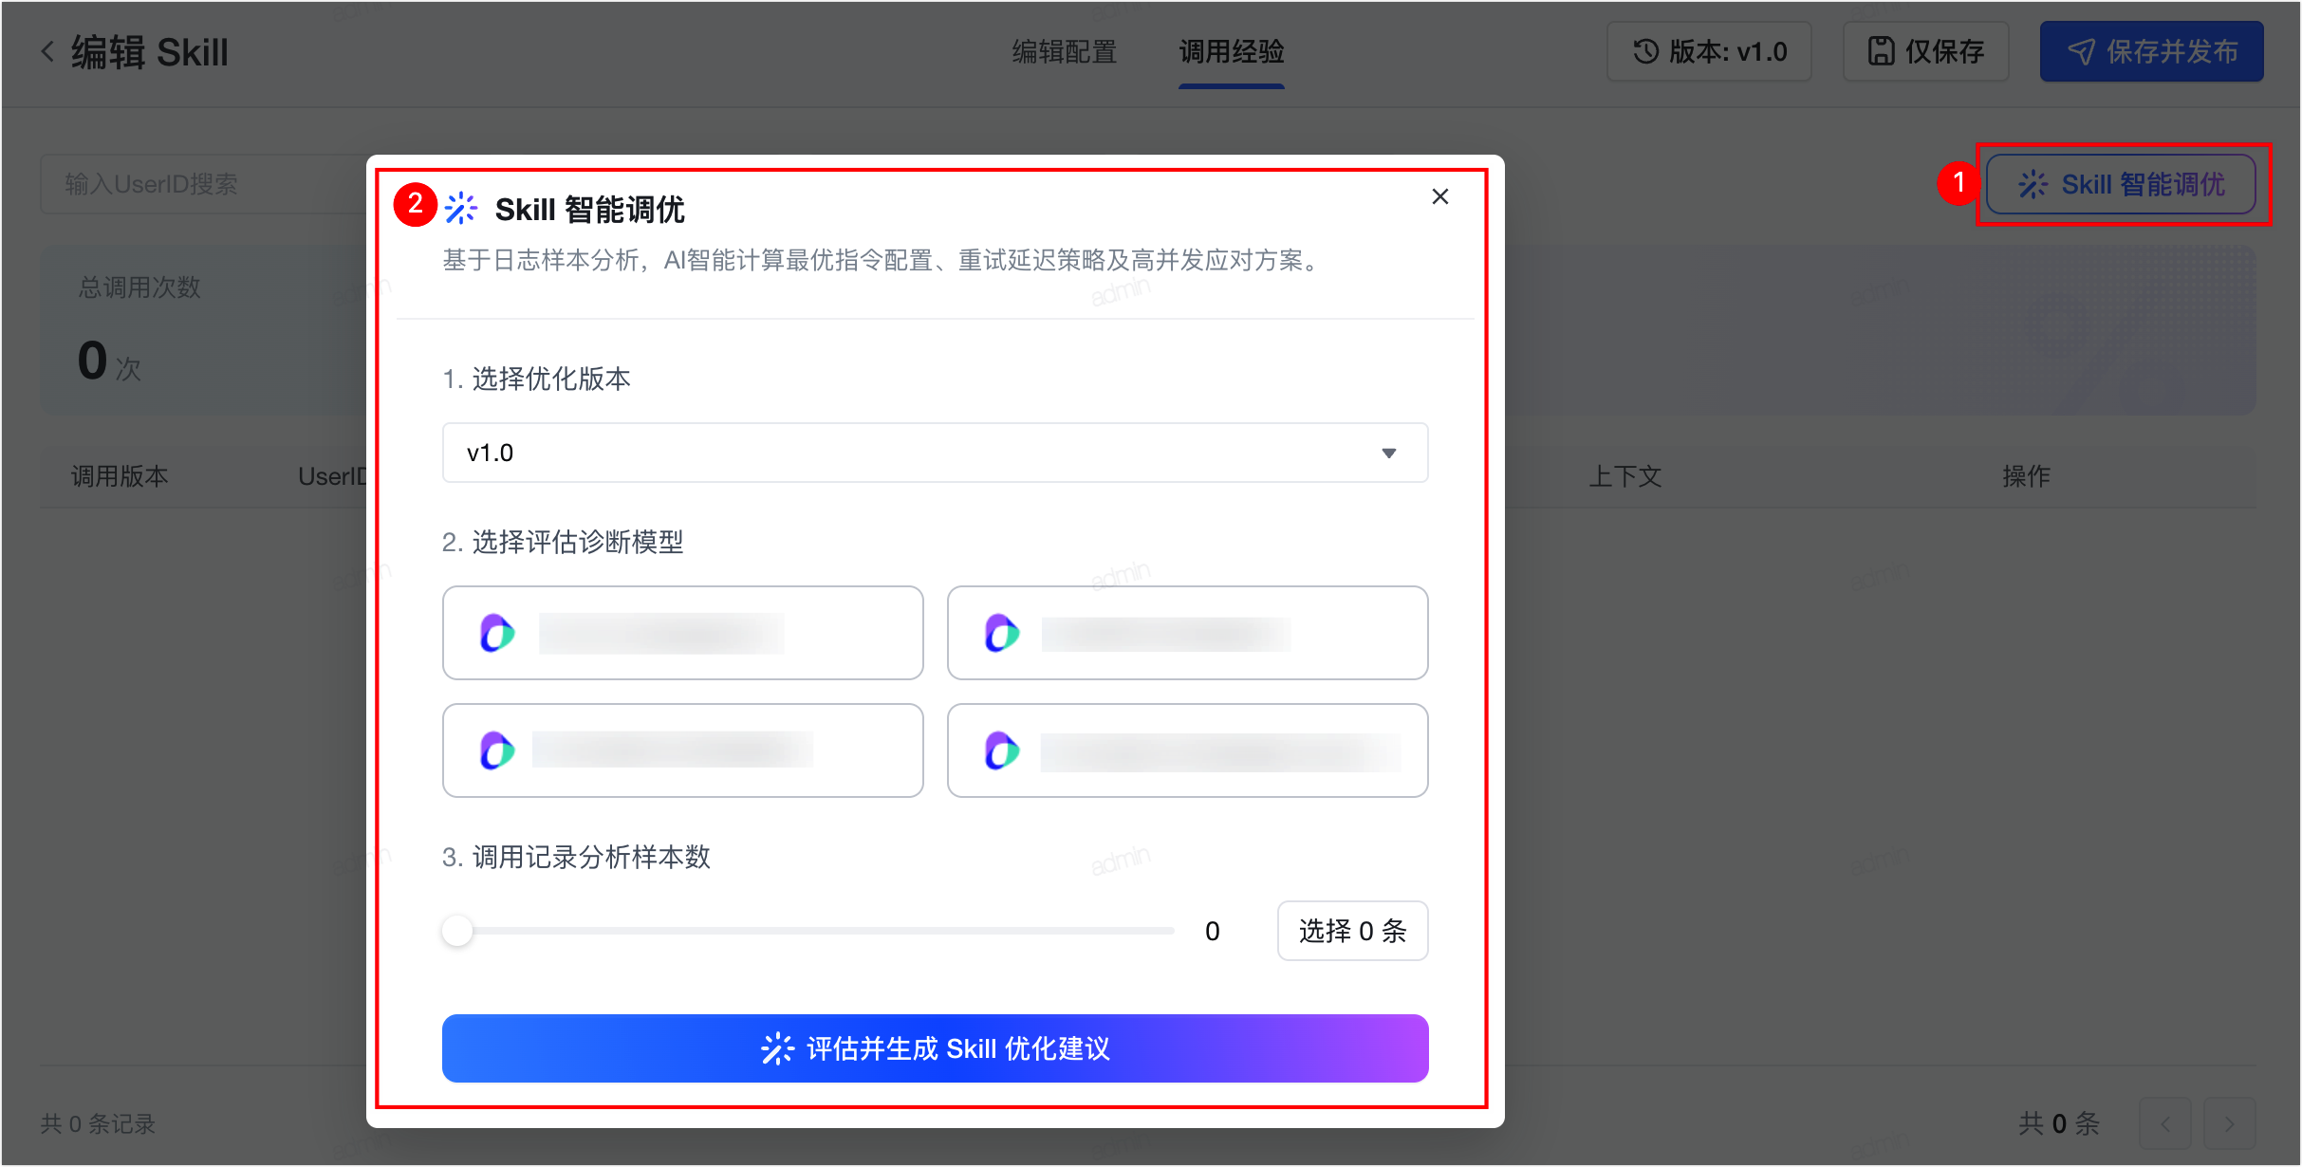Open the v1.0 optimization version dropdown
Viewport: 2302px width, 1167px height.
point(935,453)
